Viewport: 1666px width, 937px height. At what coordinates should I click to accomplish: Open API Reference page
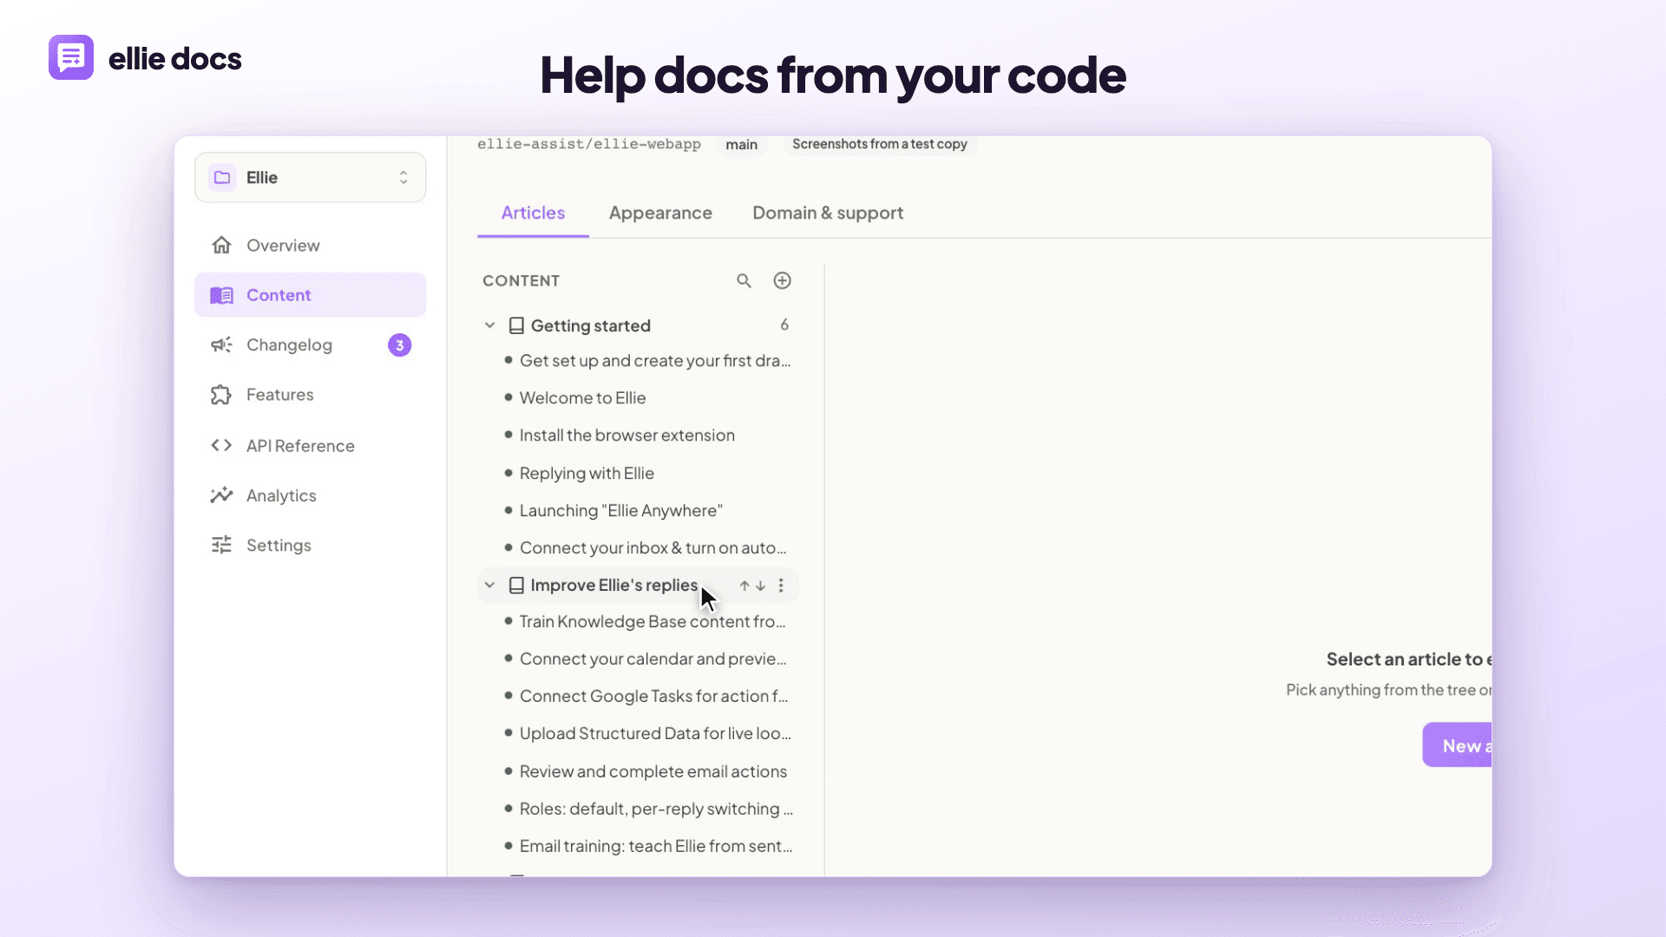pos(311,445)
